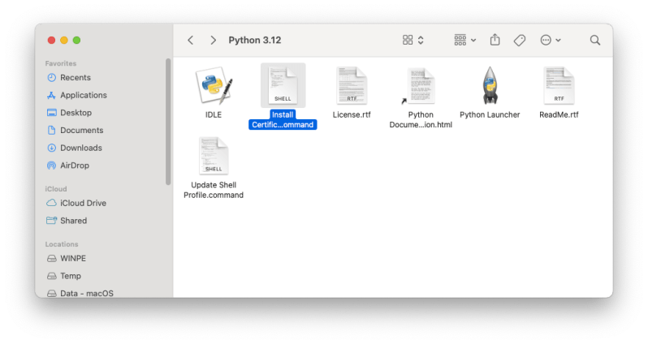The image size is (648, 344).
Task: Go forward with the right chevron button
Action: tap(214, 40)
